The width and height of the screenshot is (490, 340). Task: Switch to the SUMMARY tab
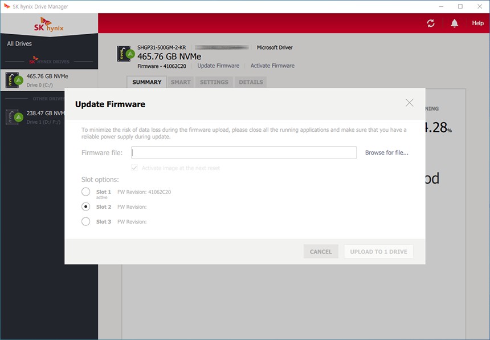pyautogui.click(x=146, y=82)
